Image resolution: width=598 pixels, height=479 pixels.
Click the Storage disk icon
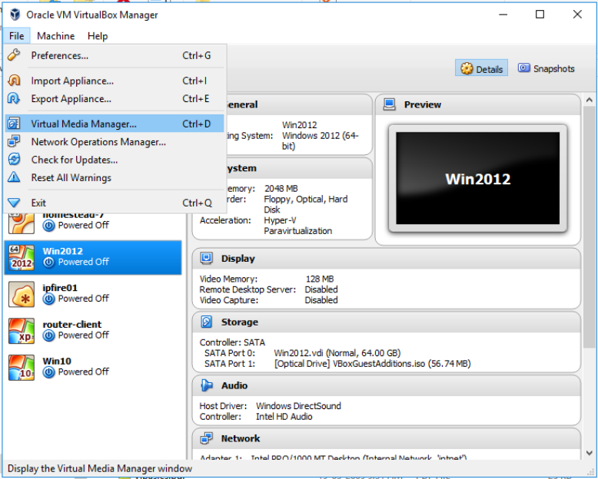coord(206,322)
